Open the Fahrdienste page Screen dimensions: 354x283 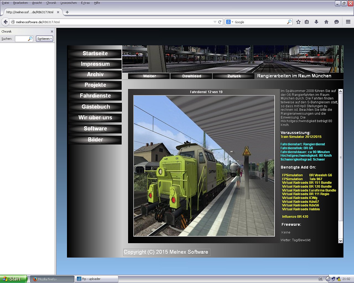(x=95, y=96)
